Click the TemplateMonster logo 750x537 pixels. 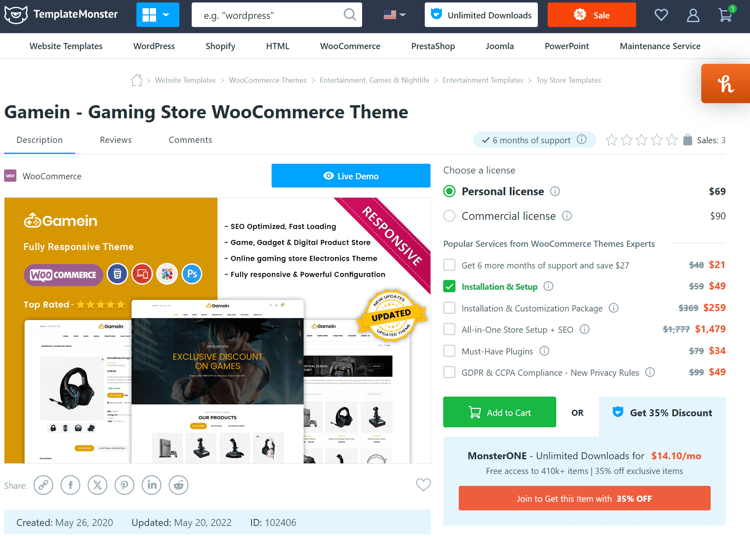click(x=61, y=15)
